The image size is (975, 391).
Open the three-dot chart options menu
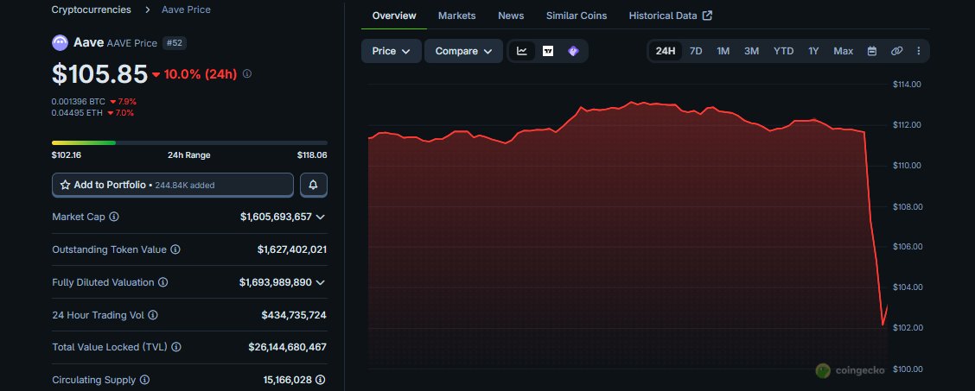pyautogui.click(x=918, y=51)
